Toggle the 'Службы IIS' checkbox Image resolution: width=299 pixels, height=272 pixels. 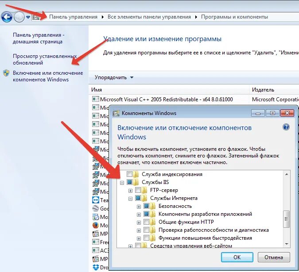(x=129, y=182)
